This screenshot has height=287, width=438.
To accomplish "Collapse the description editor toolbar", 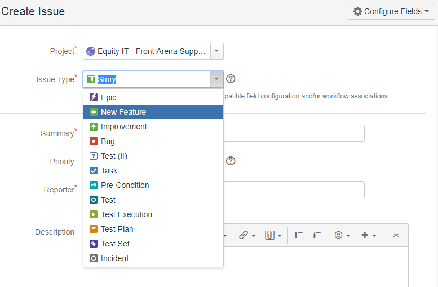I will coord(396,235).
